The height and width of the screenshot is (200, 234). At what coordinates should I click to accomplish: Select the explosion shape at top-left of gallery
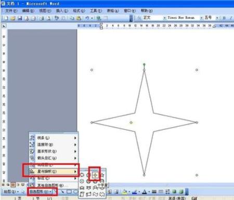pyautogui.click(x=82, y=175)
